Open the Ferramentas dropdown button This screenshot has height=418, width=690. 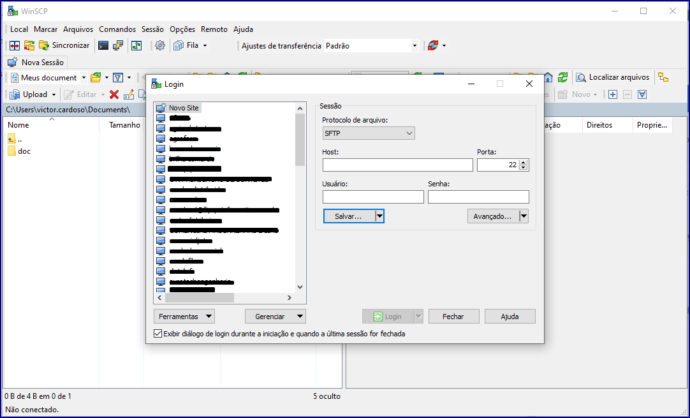[184, 317]
